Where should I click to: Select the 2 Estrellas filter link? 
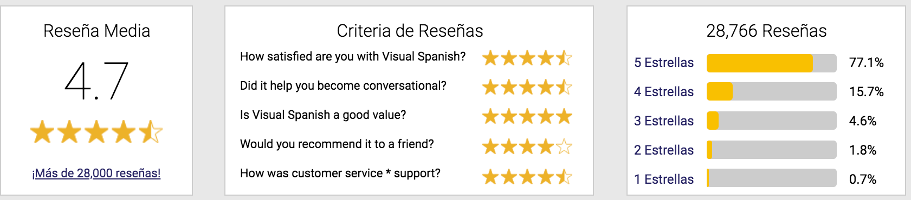[x=664, y=150]
